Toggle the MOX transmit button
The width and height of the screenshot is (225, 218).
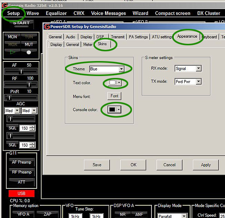12,44
